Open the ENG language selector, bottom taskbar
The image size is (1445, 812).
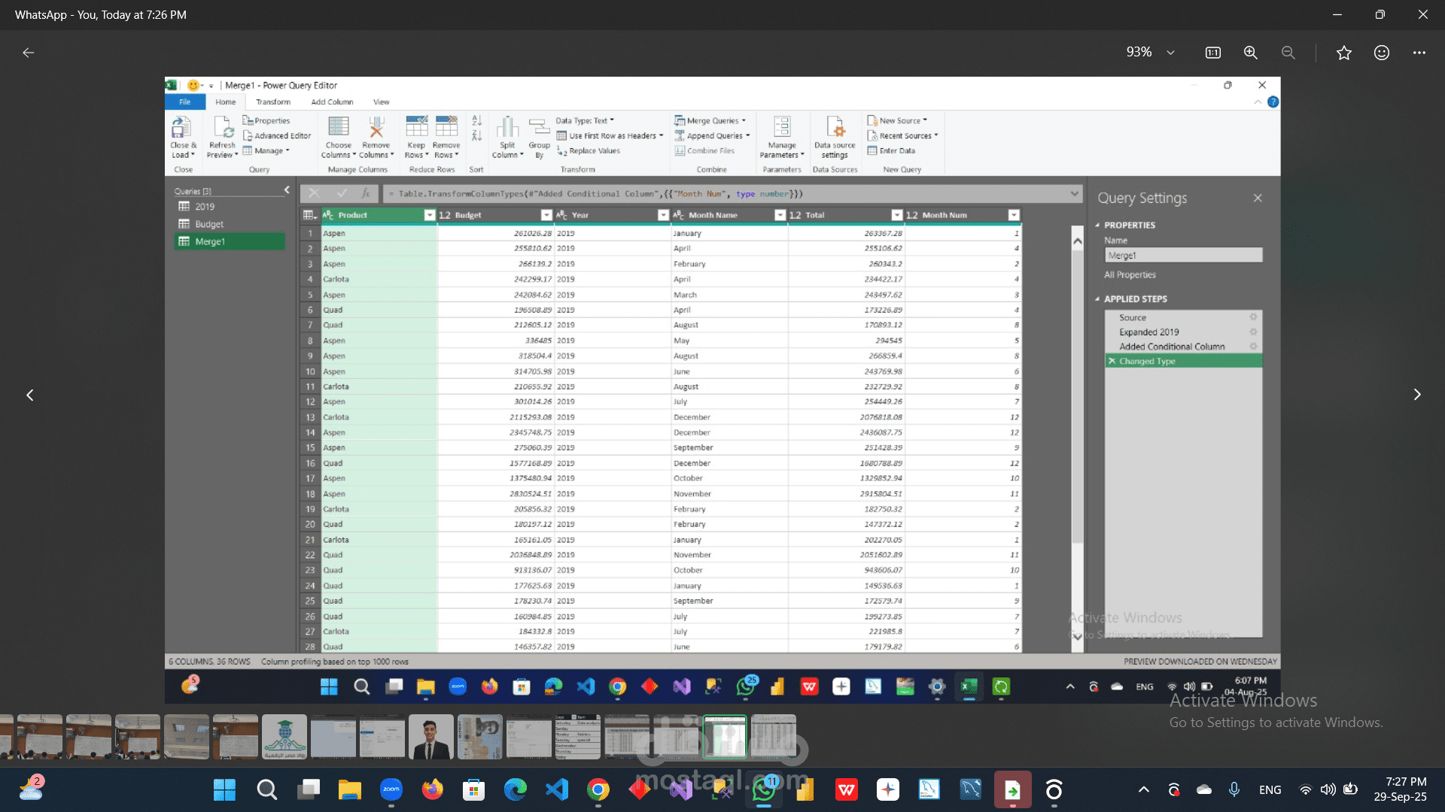coord(1270,789)
